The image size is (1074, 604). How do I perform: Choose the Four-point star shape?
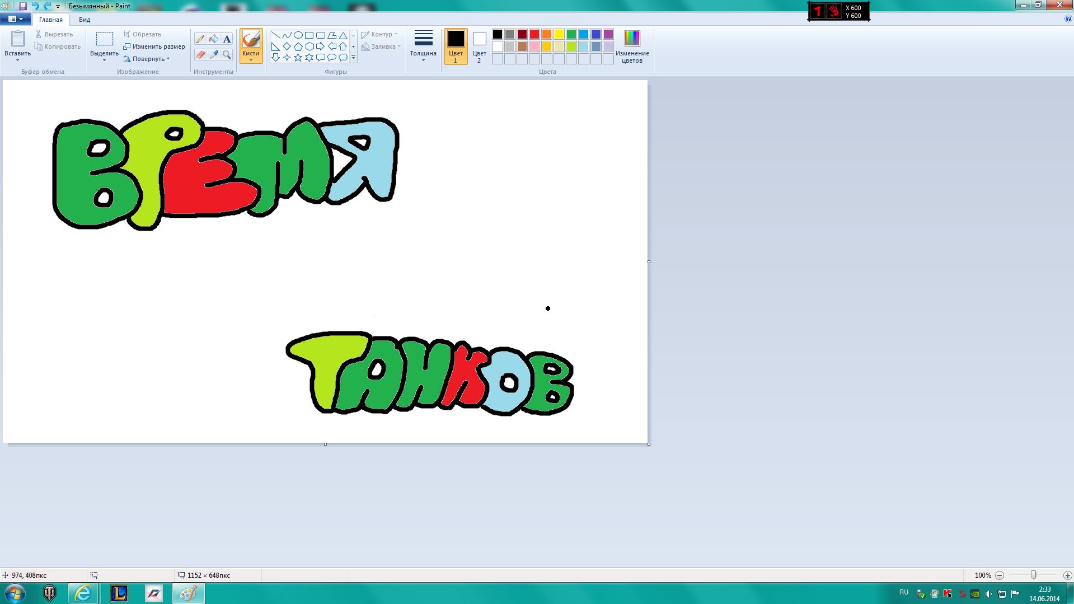(x=287, y=57)
